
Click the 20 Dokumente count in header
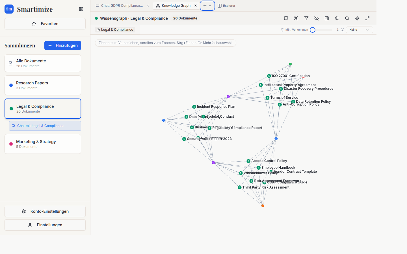[185, 18]
